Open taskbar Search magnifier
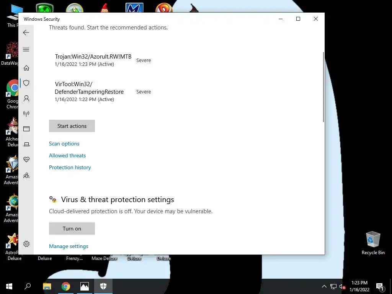This screenshot has height=294, width=392. point(28,286)
